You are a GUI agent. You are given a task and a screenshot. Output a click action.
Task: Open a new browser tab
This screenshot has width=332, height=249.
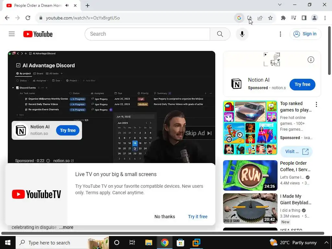[88, 6]
